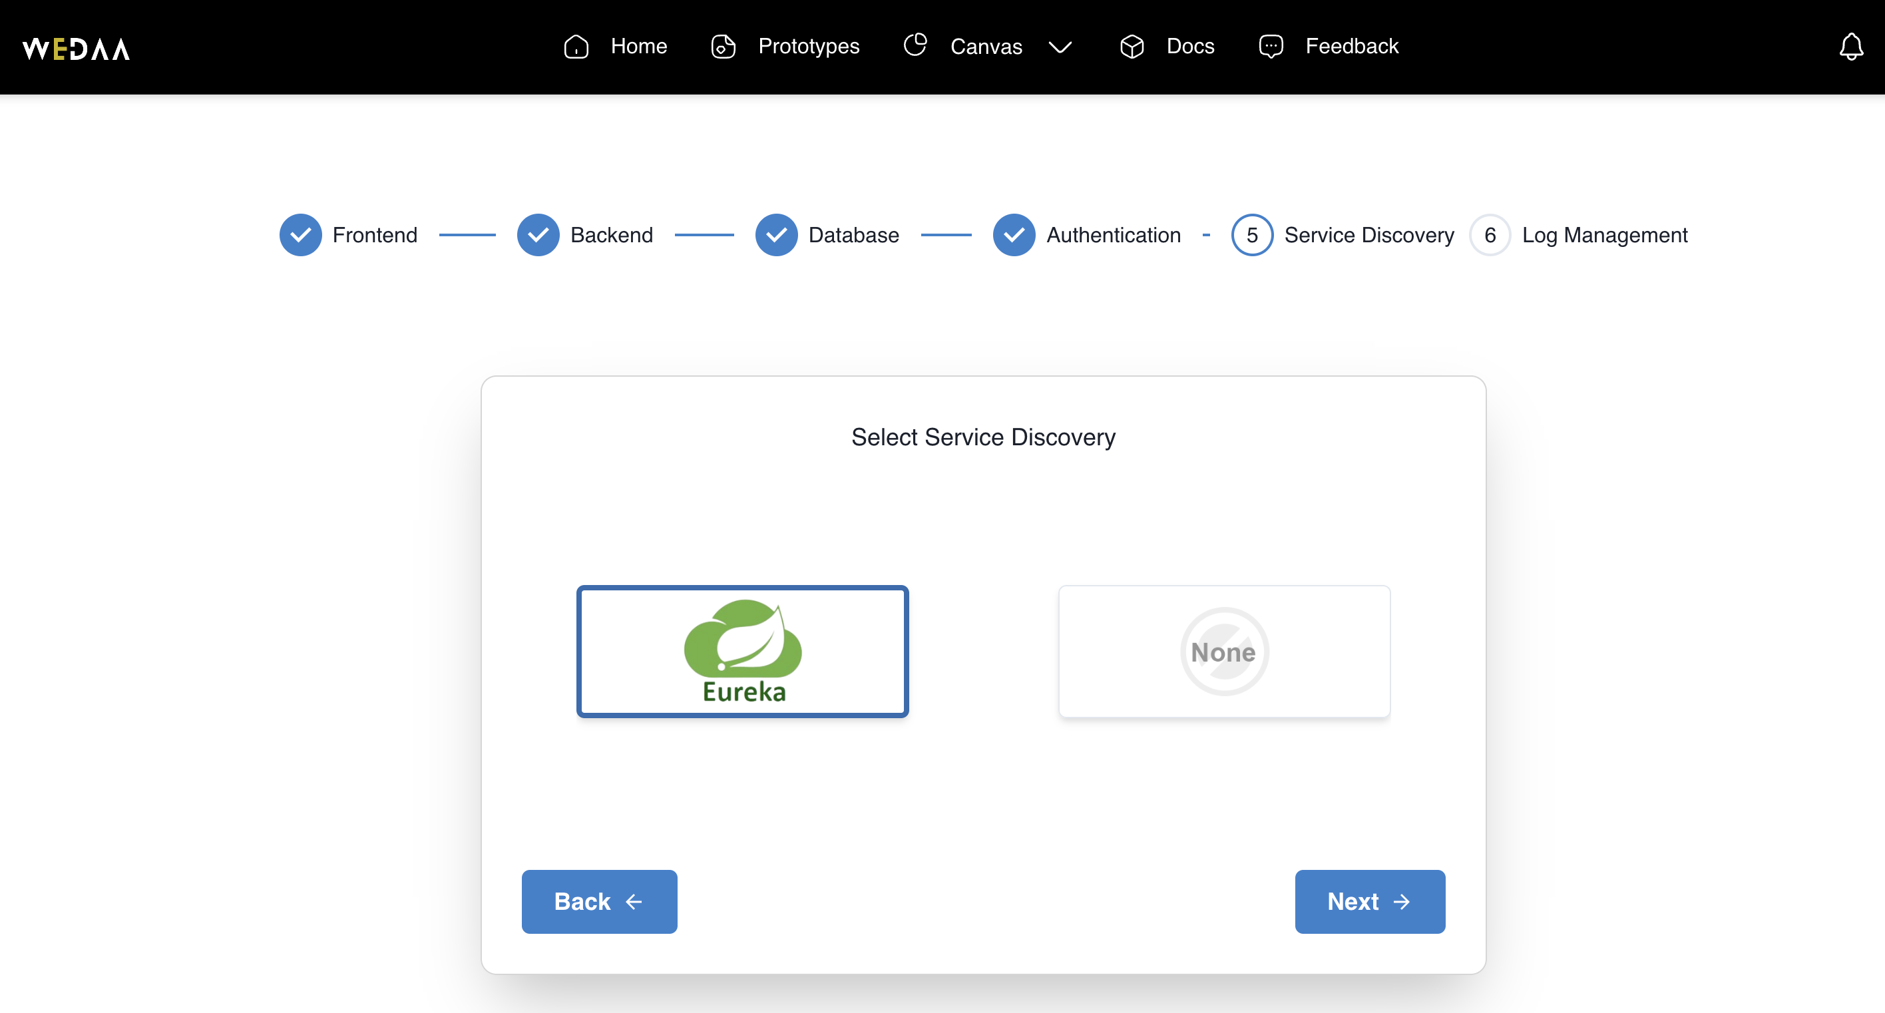1885x1013 pixels.
Task: Click the notification bell icon
Action: pos(1850,47)
